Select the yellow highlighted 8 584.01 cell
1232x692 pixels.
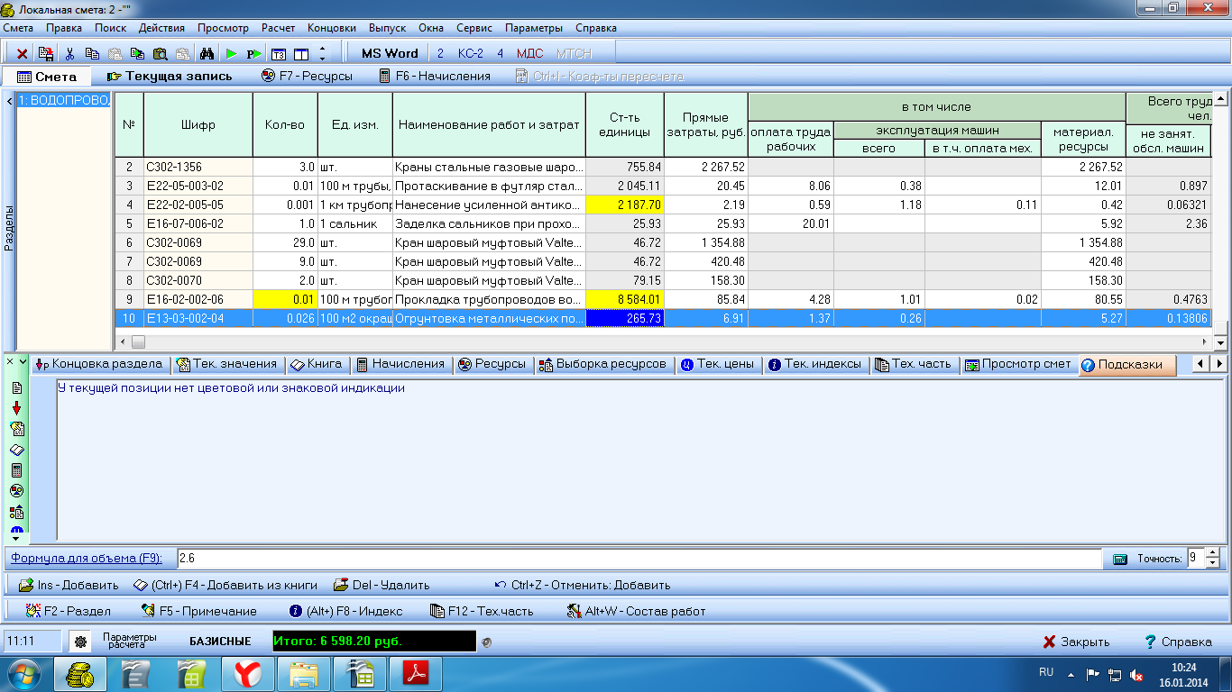(x=624, y=299)
